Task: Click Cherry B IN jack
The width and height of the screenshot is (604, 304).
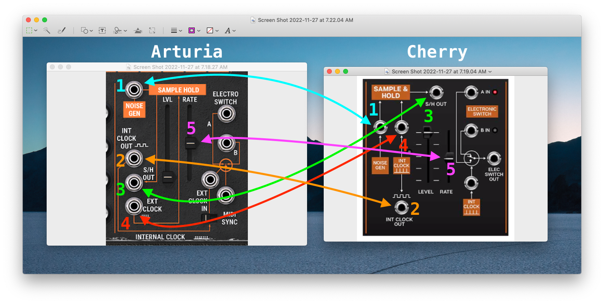Action: coord(471,131)
